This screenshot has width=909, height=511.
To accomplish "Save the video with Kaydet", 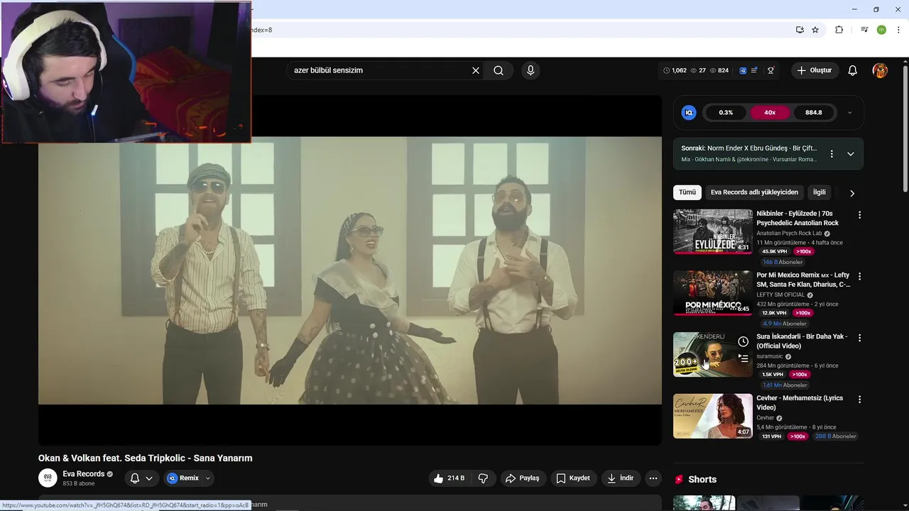I will (572, 478).
